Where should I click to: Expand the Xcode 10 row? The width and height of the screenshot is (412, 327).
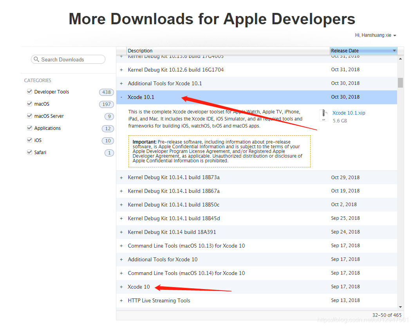121,287
